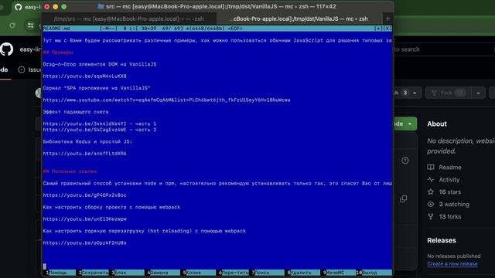The image size is (495, 278).
Task: Click the eye icon next to 3 watching
Action: pyautogui.click(x=431, y=204)
